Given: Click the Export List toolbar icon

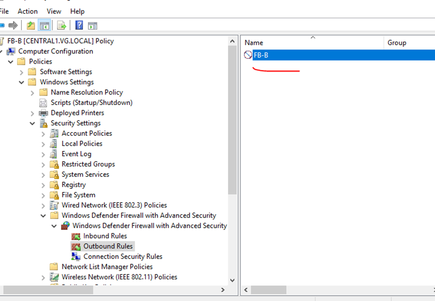Looking at the screenshot, I should pos(62,25).
